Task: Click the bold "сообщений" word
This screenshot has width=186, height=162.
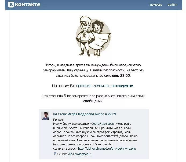Action: [91, 101]
